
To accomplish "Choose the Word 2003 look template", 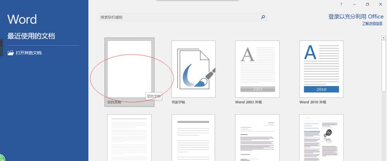I will 257,69.
